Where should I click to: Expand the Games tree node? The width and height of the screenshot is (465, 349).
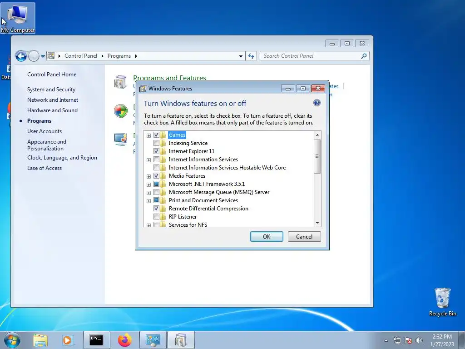click(x=148, y=135)
